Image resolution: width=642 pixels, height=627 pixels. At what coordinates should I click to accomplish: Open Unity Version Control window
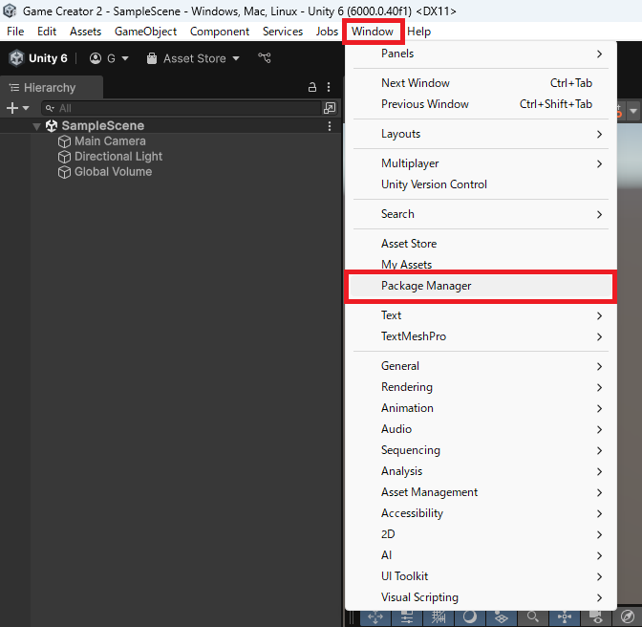click(x=481, y=184)
